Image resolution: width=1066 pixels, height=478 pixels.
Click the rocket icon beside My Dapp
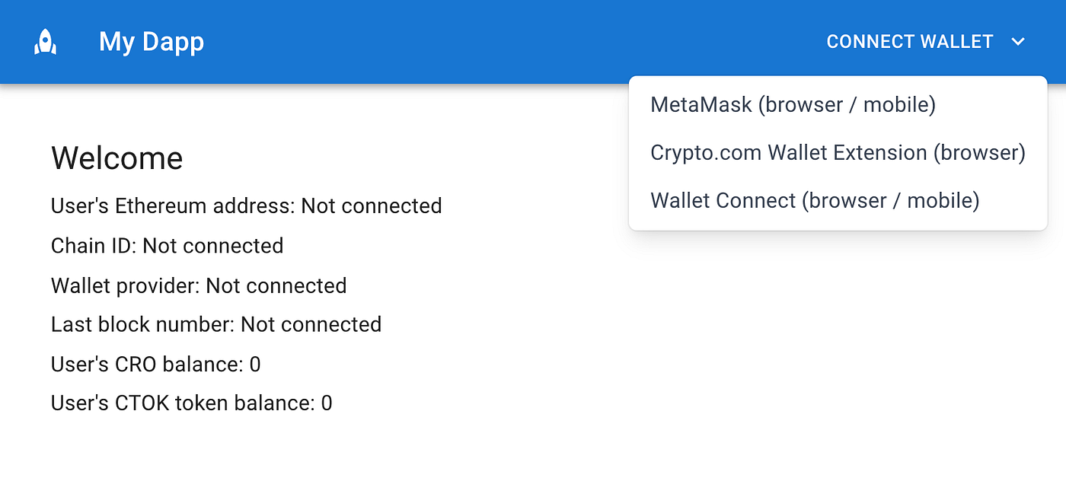coord(46,42)
